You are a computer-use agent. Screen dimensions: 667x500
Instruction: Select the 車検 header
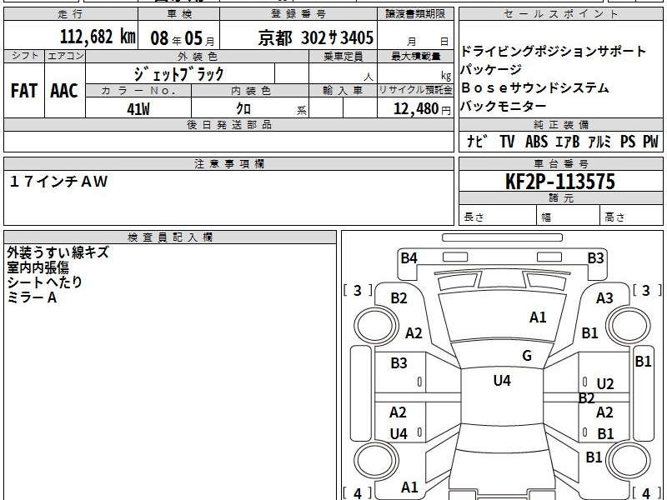179,14
